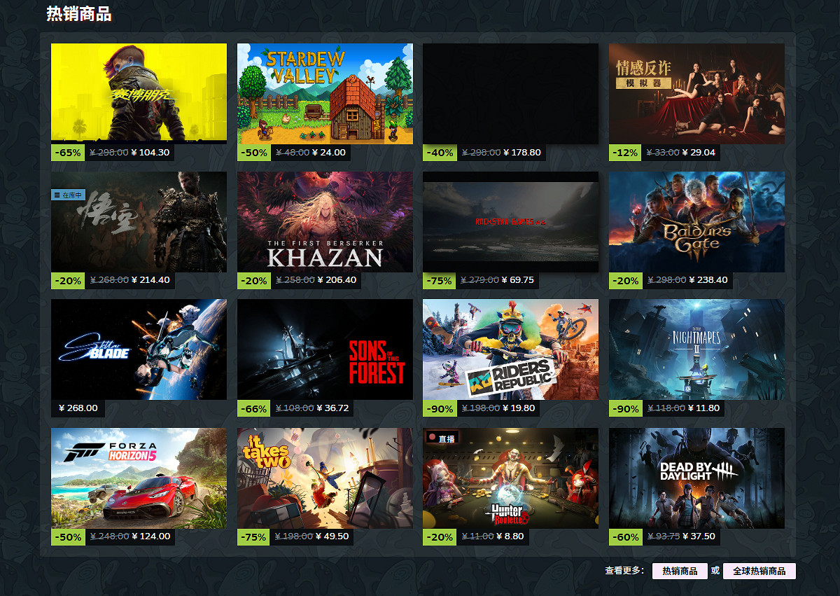Open the Forza Horizon 5 thumbnail

pyautogui.click(x=139, y=478)
